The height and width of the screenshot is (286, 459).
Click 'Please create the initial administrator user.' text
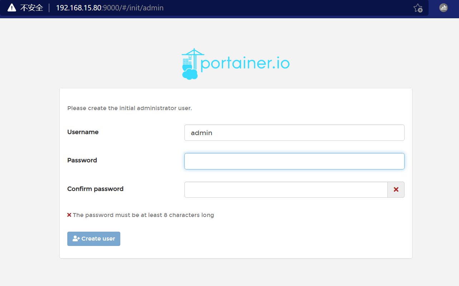pos(130,108)
